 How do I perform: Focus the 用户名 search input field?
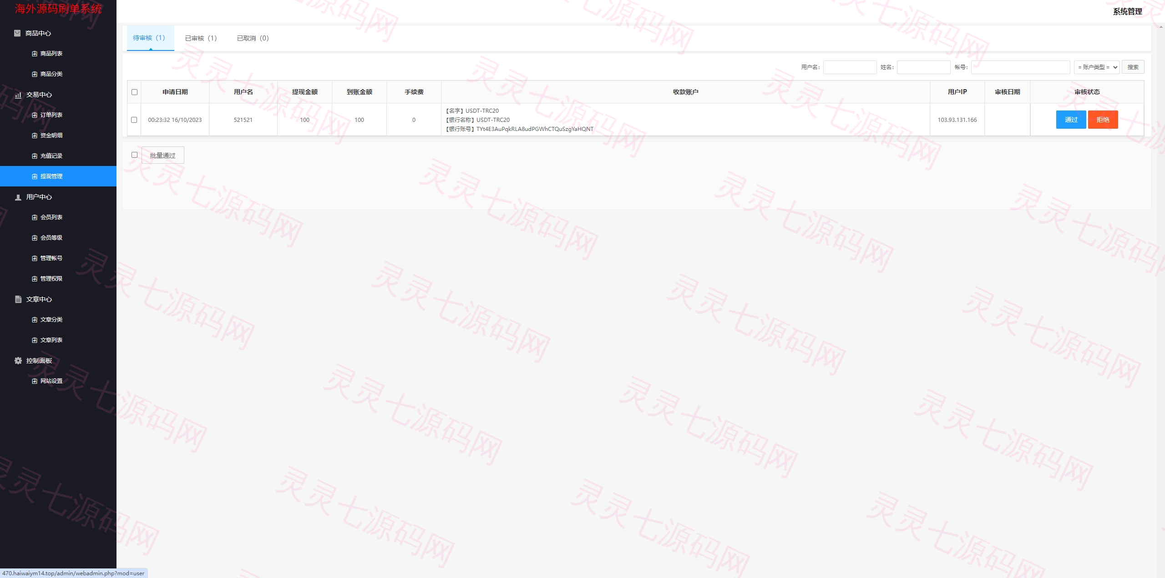850,67
